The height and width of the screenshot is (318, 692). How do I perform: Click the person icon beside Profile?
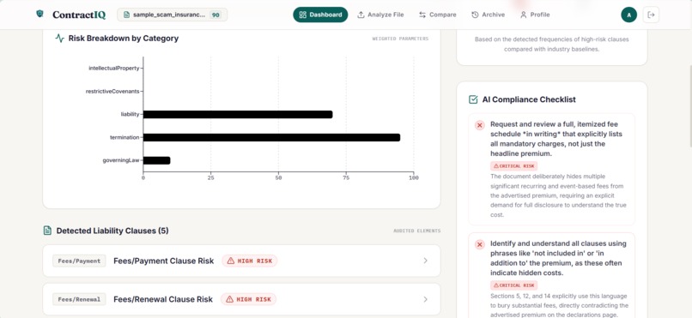[x=524, y=15]
